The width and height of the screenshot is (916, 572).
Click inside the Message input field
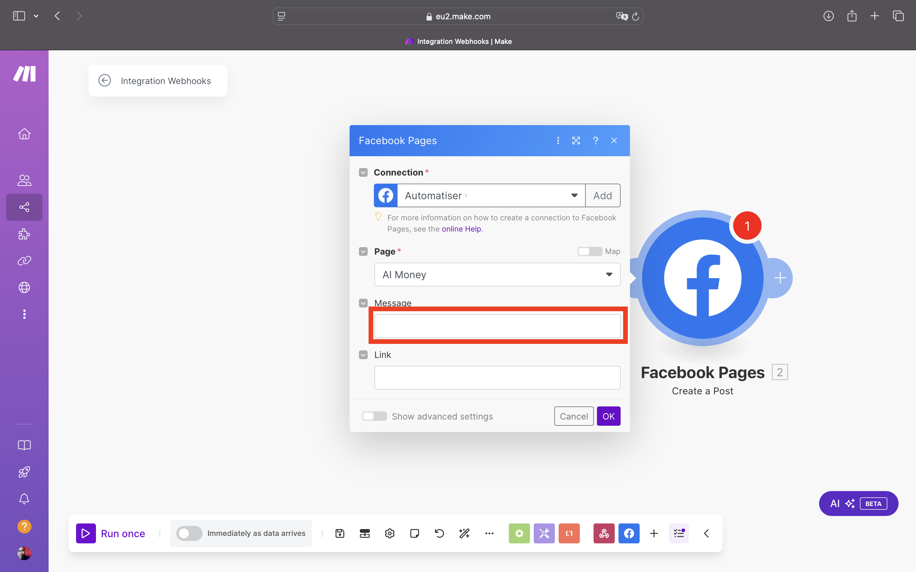pyautogui.click(x=497, y=326)
